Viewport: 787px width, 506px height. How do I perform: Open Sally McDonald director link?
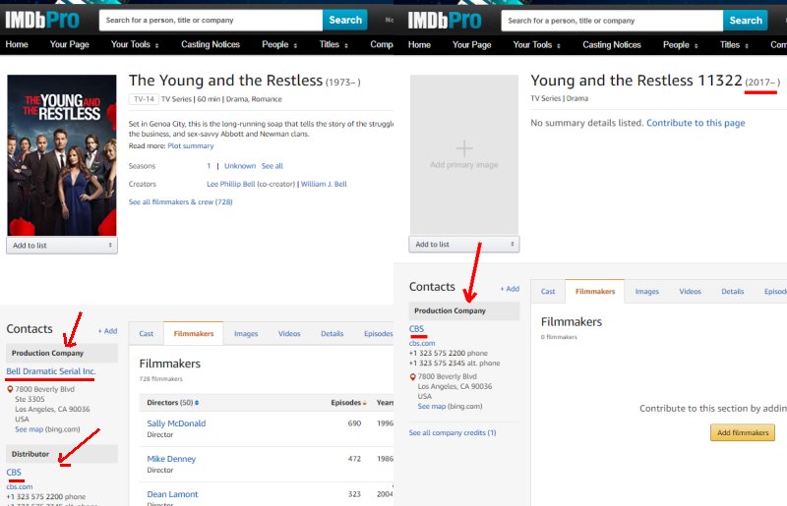click(x=176, y=423)
